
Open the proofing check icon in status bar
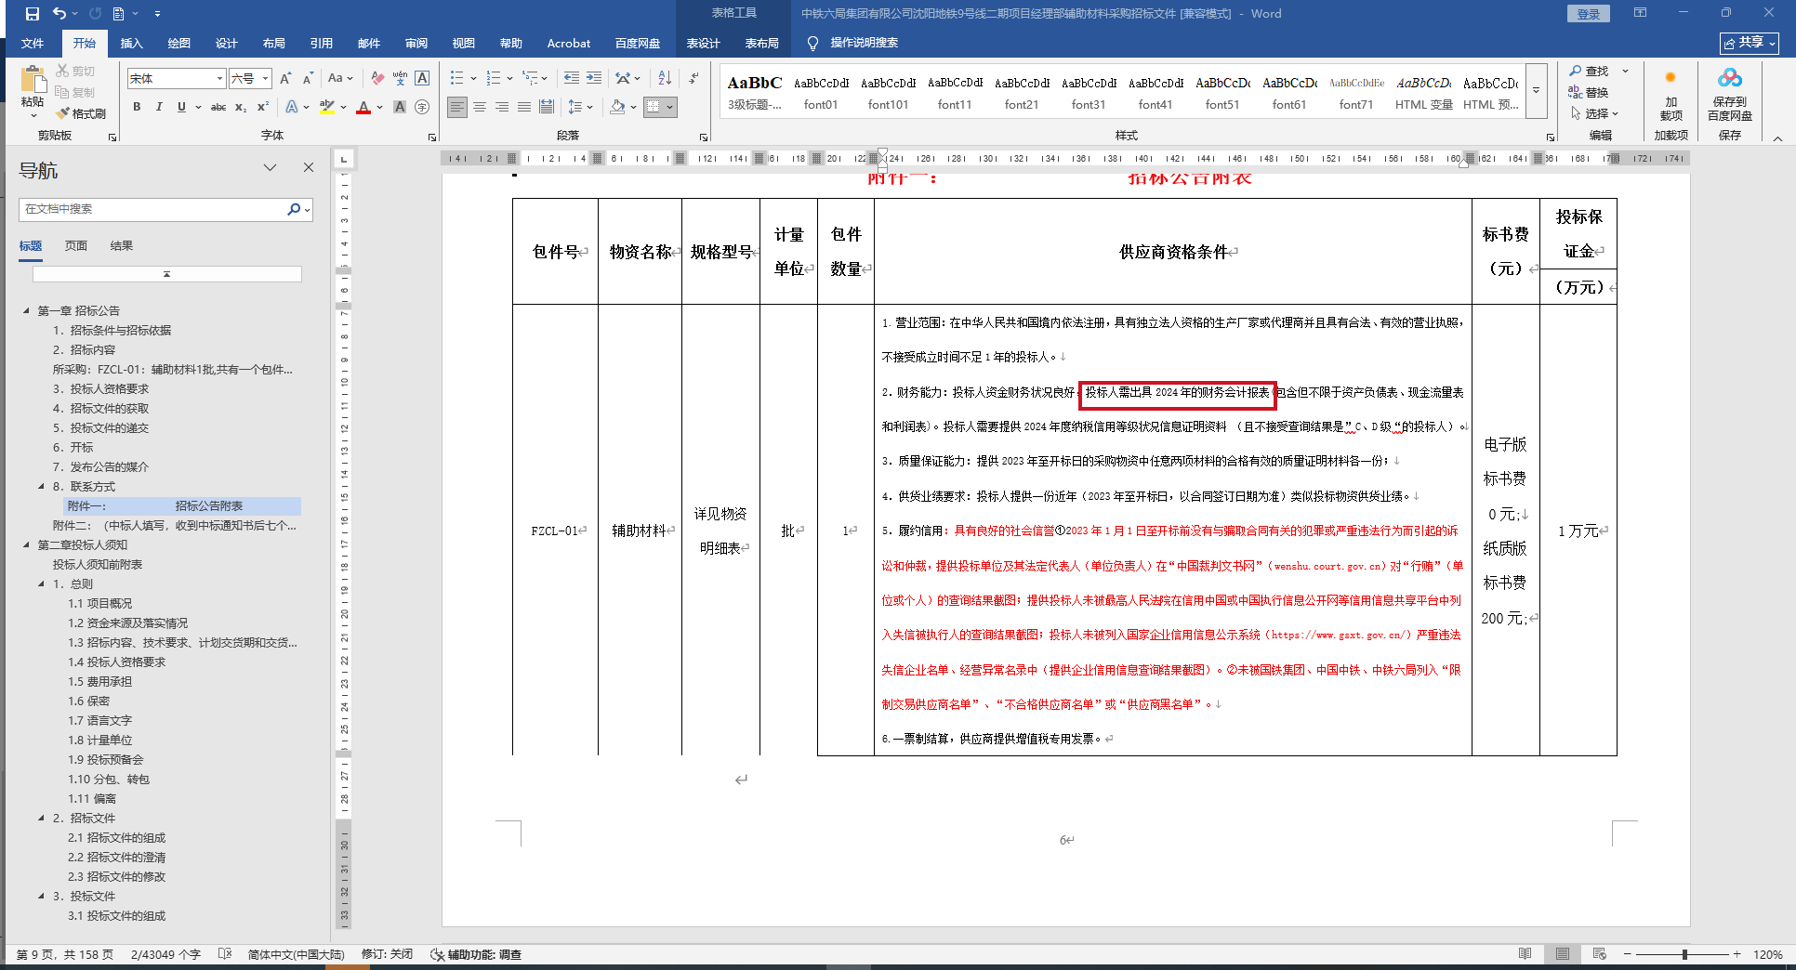point(224,955)
